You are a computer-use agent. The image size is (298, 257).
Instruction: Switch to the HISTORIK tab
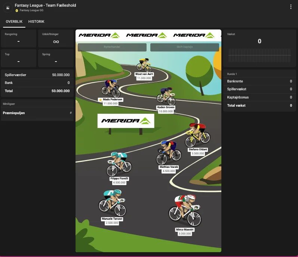(x=36, y=22)
